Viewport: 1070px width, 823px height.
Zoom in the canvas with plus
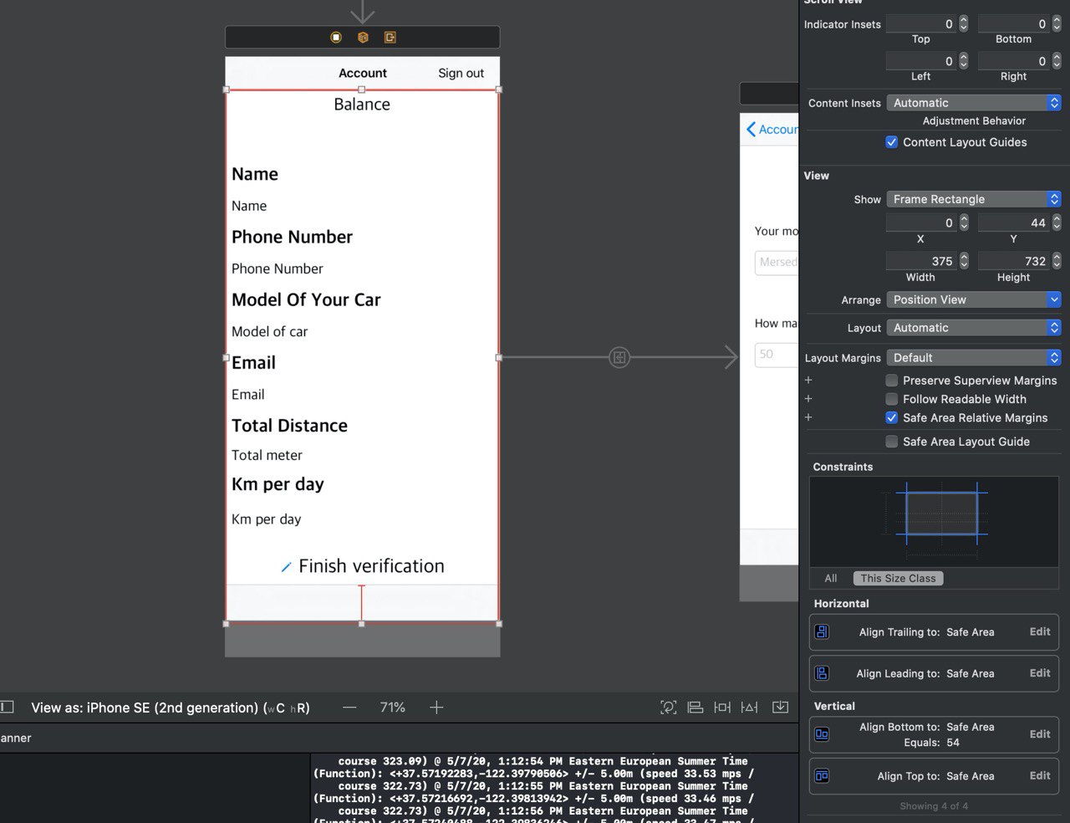pos(436,708)
